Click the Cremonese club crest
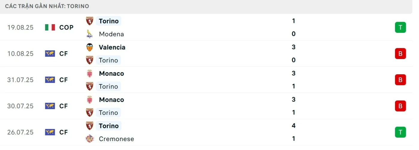Image resolution: width=419 pixels, height=150 pixels. click(89, 139)
